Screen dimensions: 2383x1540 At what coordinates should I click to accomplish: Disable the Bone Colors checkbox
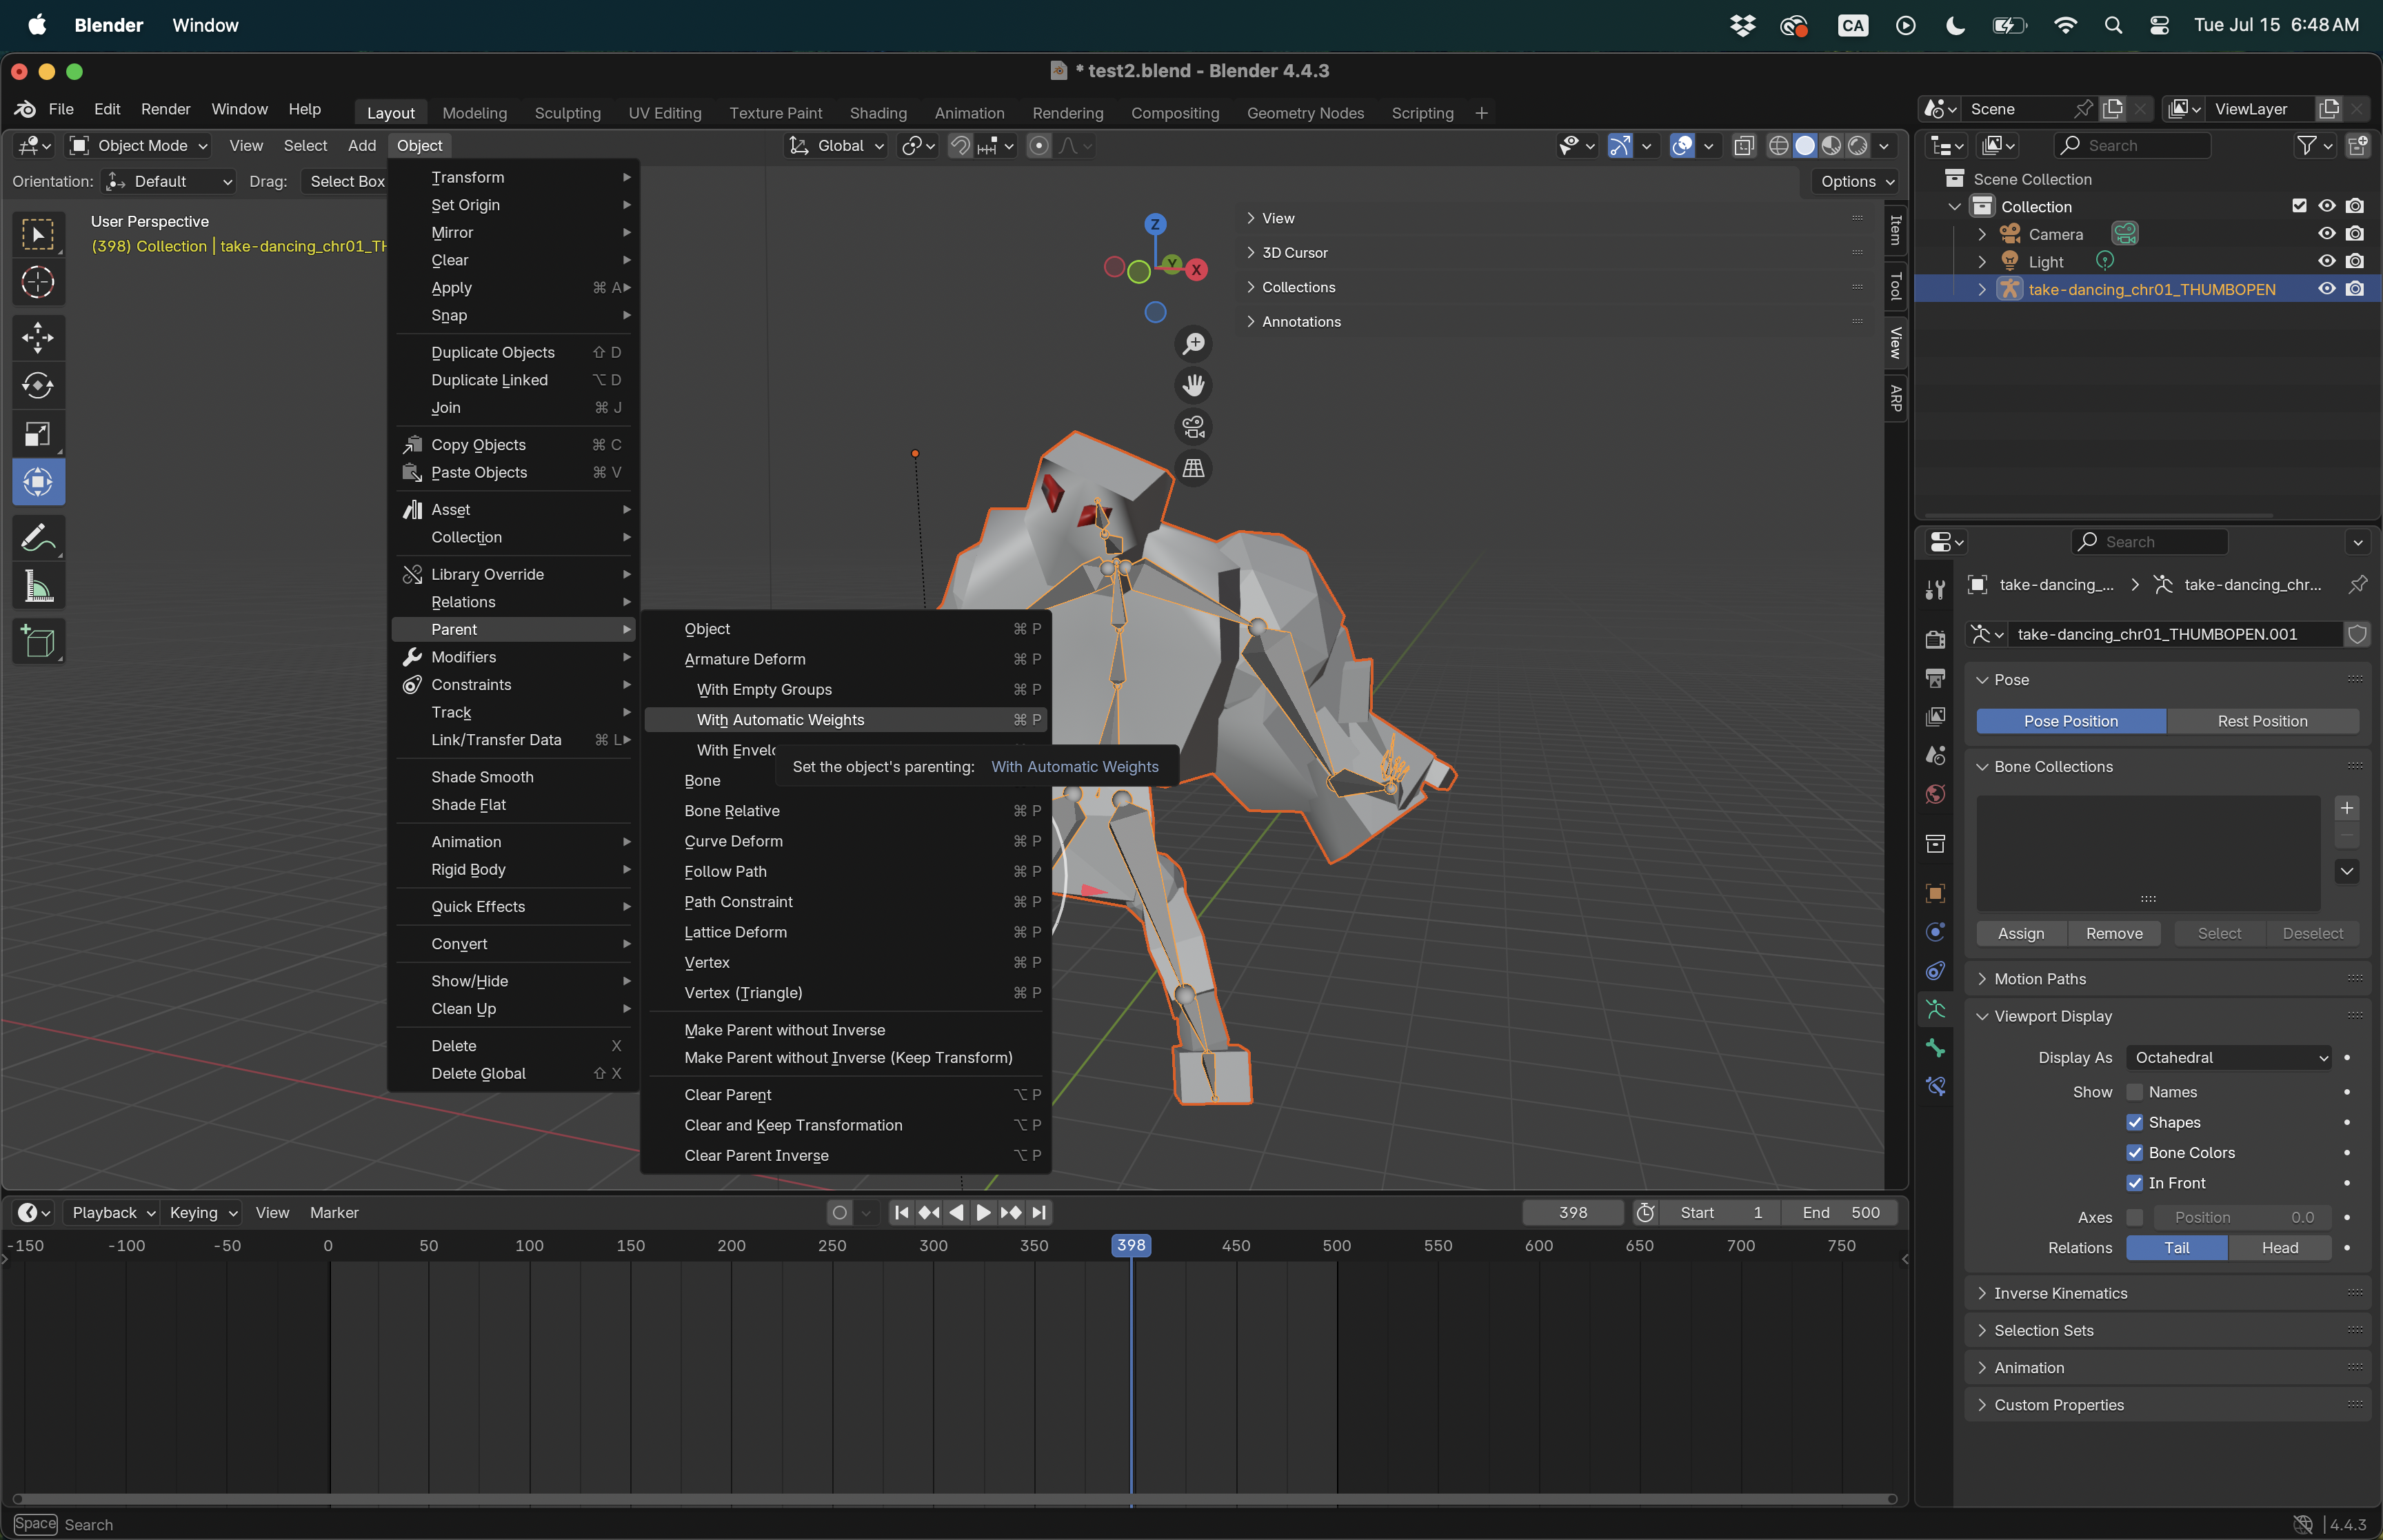pos(2134,1153)
